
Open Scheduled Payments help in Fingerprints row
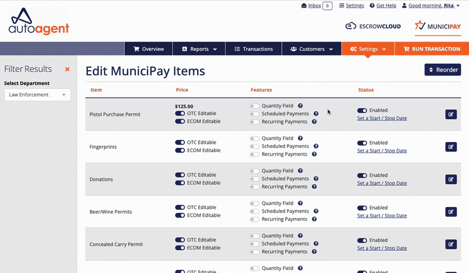[316, 146]
